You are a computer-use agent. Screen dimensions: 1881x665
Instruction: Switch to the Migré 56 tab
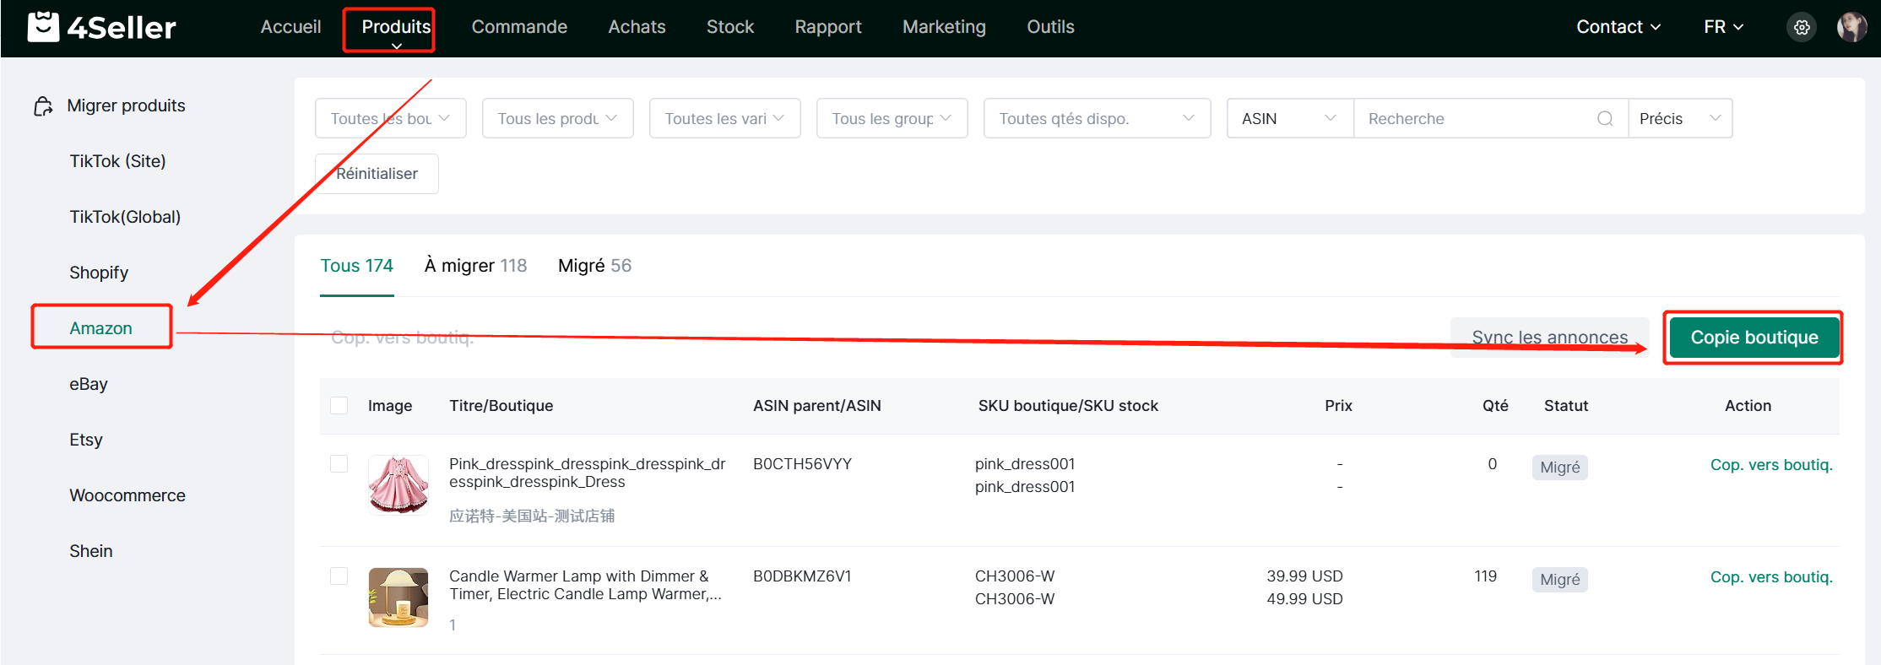tap(594, 266)
